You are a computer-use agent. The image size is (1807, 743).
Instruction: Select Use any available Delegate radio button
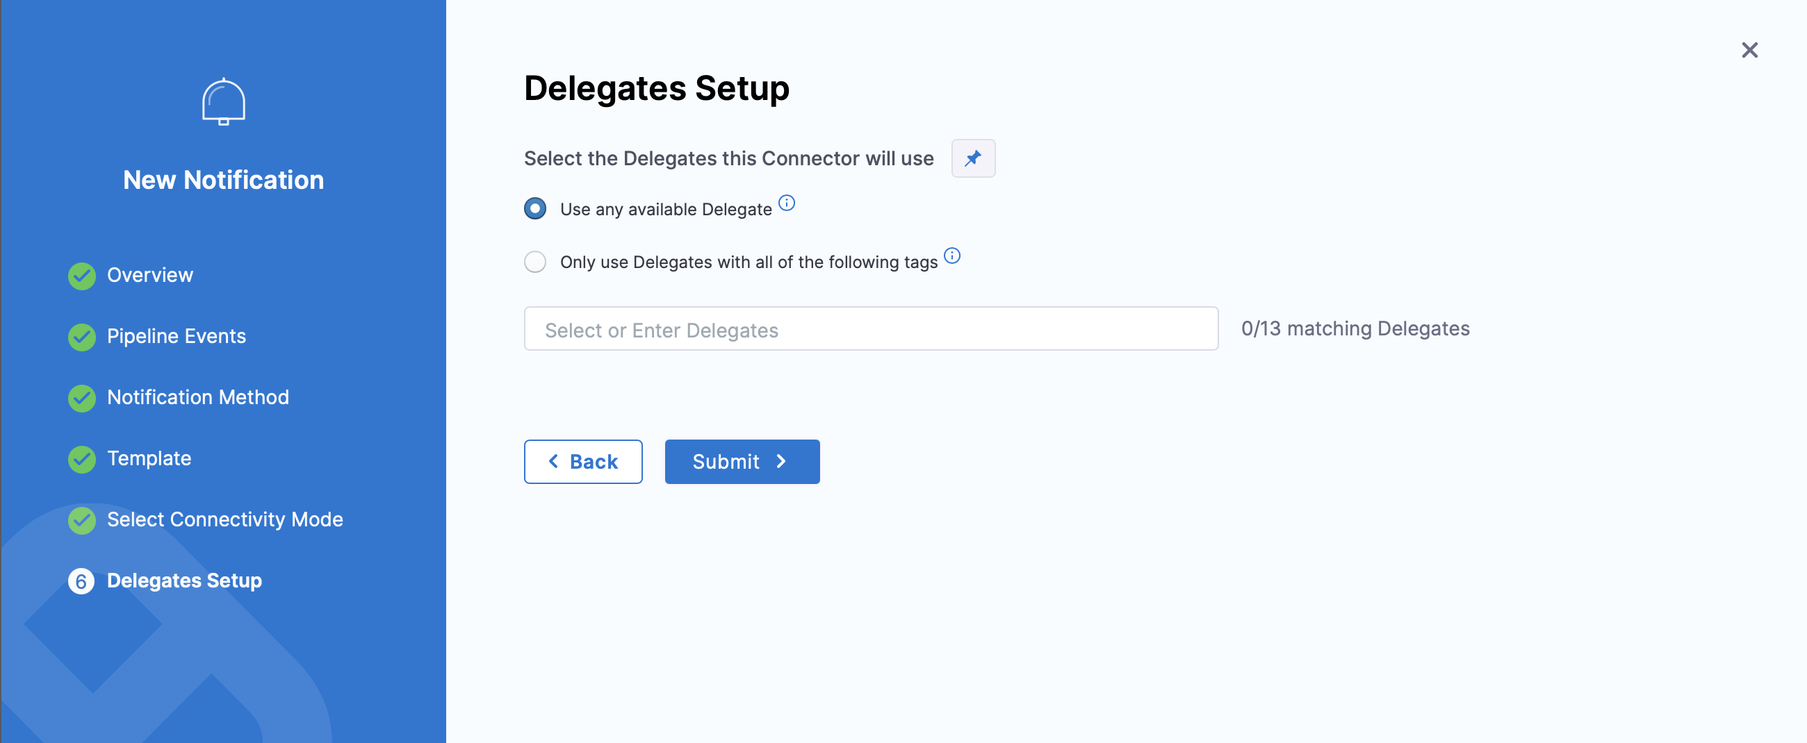point(535,209)
